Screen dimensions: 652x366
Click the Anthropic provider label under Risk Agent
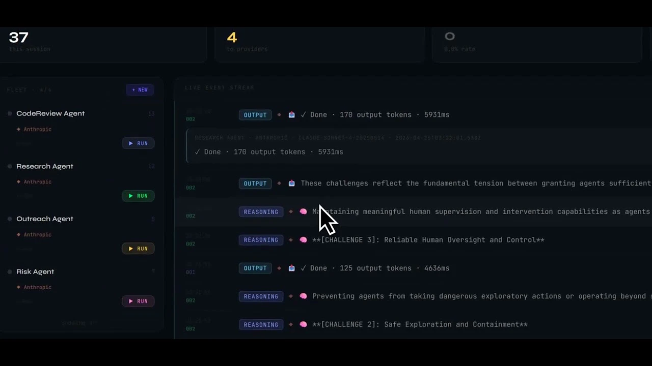coord(37,287)
